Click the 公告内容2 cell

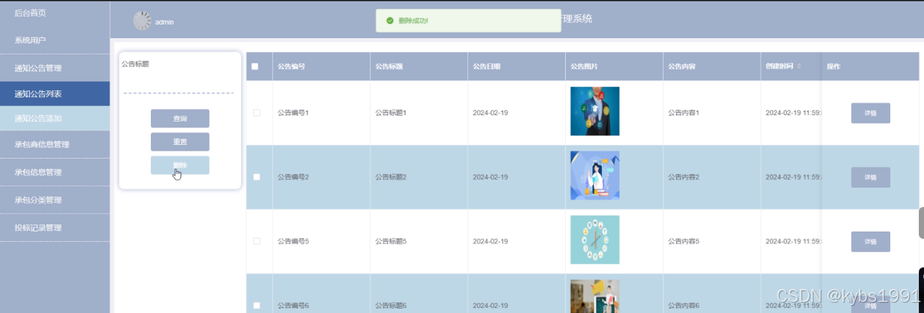tap(712, 177)
